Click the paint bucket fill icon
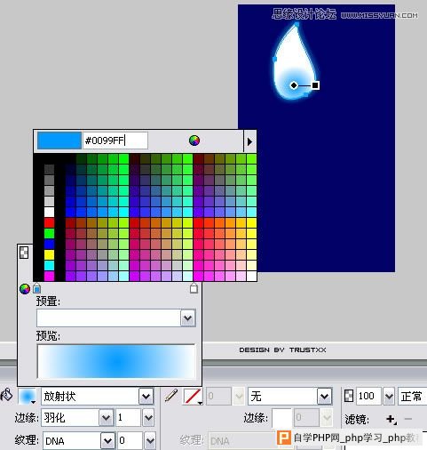 point(6,395)
